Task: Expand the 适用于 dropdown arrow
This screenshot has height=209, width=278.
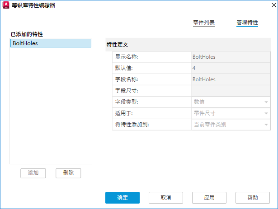Action: click(266, 113)
